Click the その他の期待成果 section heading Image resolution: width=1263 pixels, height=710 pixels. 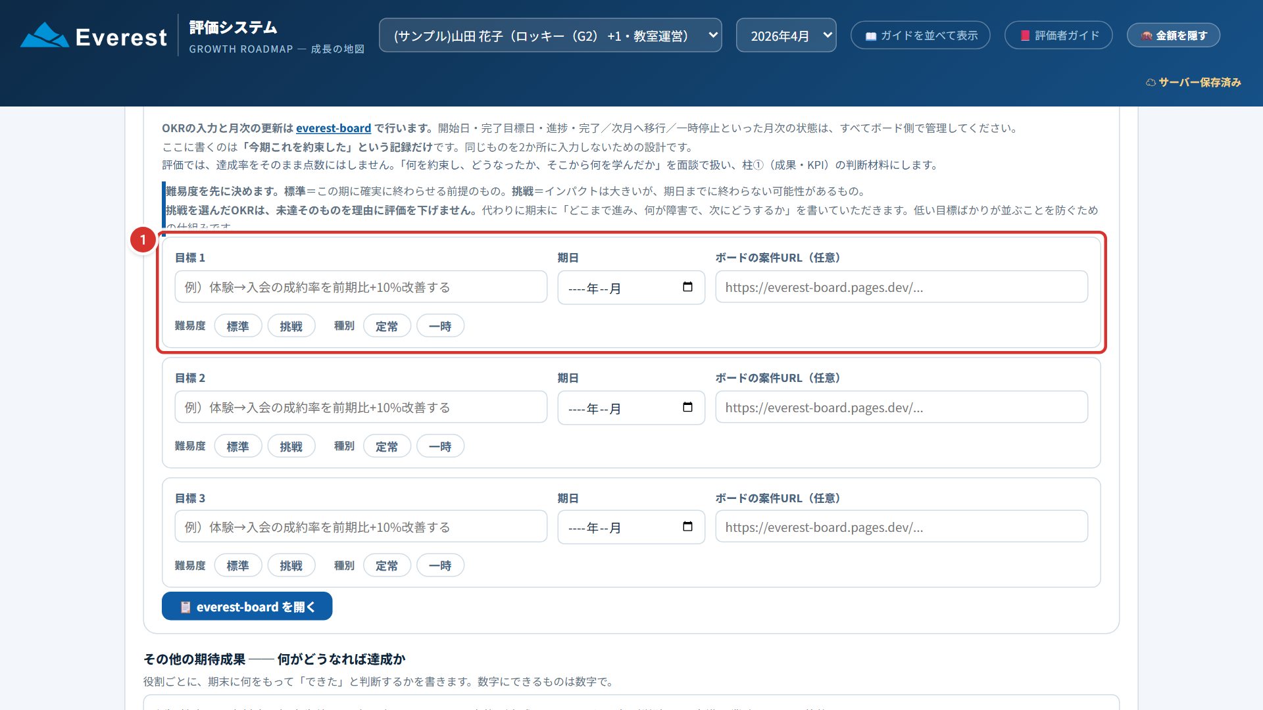click(x=274, y=659)
